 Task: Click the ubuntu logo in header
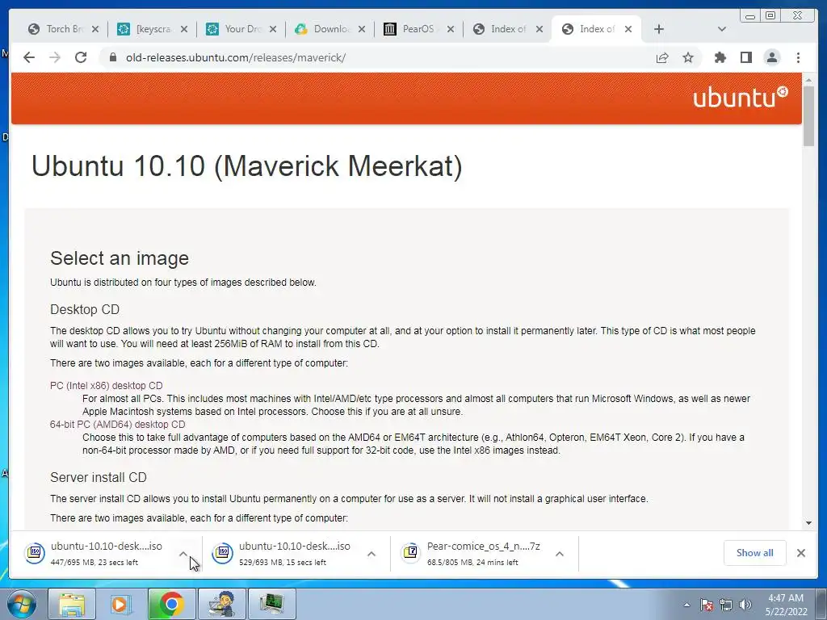[x=741, y=98]
